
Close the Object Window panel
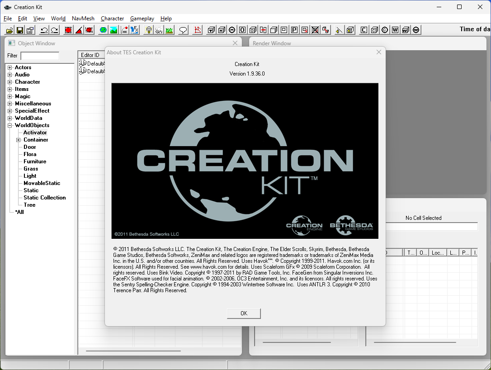click(235, 43)
